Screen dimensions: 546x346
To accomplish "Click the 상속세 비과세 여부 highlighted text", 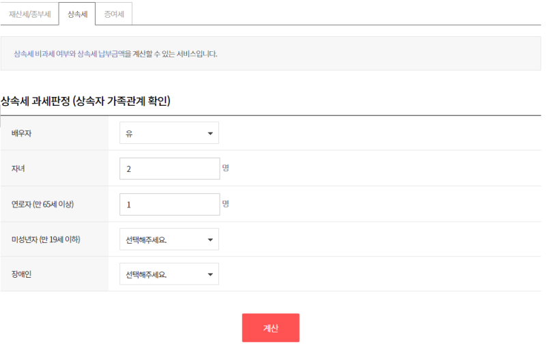I will [x=44, y=54].
